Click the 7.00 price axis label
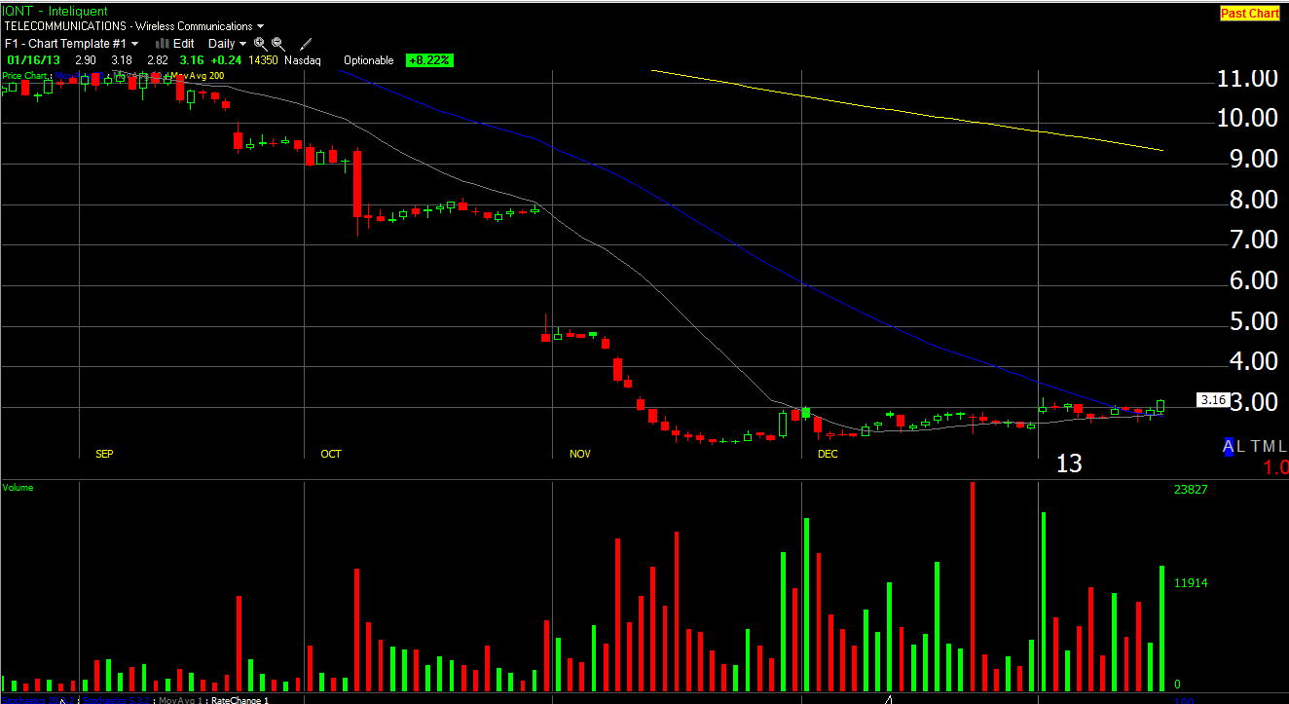 1252,240
